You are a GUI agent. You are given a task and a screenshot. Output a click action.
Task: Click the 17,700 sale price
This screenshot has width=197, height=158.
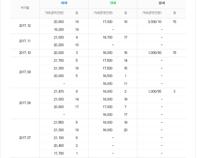[x=59, y=153]
